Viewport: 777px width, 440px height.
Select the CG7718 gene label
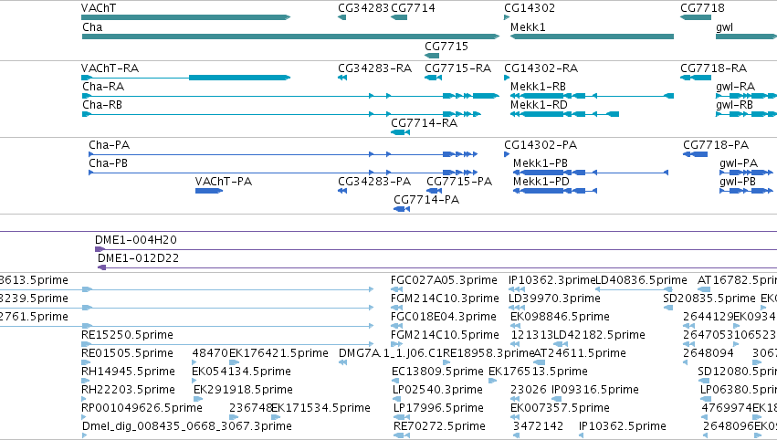(702, 8)
